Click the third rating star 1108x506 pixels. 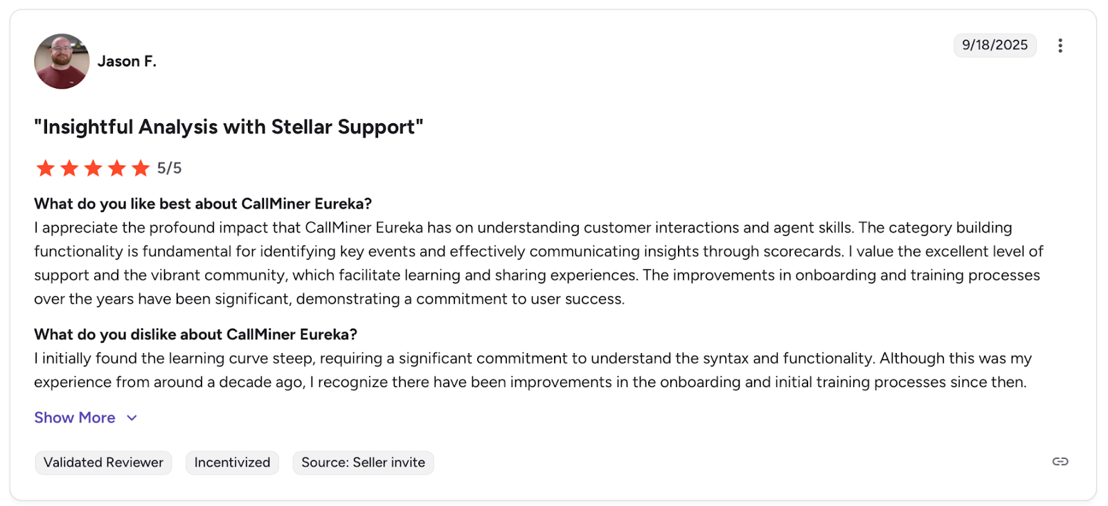(93, 168)
